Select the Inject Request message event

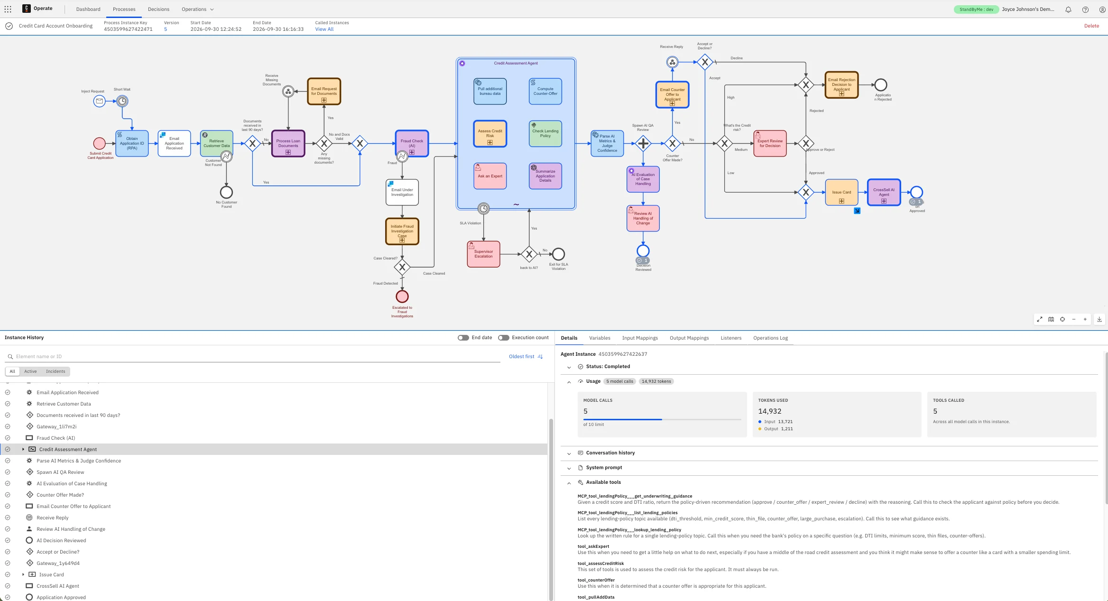click(99, 101)
